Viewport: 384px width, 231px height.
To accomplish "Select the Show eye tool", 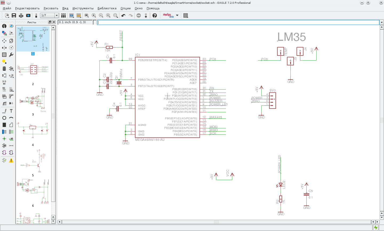I will point(11,26).
